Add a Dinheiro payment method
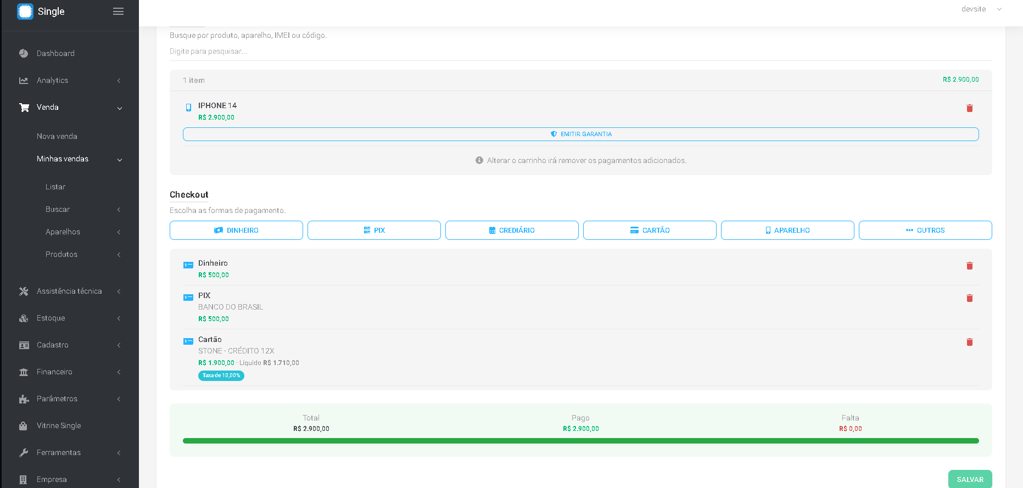The image size is (1023, 488). point(236,231)
